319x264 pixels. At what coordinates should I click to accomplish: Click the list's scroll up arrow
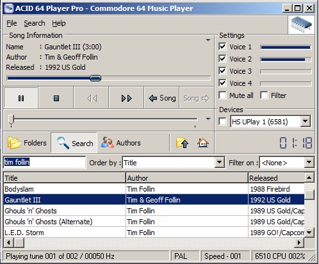pos(309,177)
